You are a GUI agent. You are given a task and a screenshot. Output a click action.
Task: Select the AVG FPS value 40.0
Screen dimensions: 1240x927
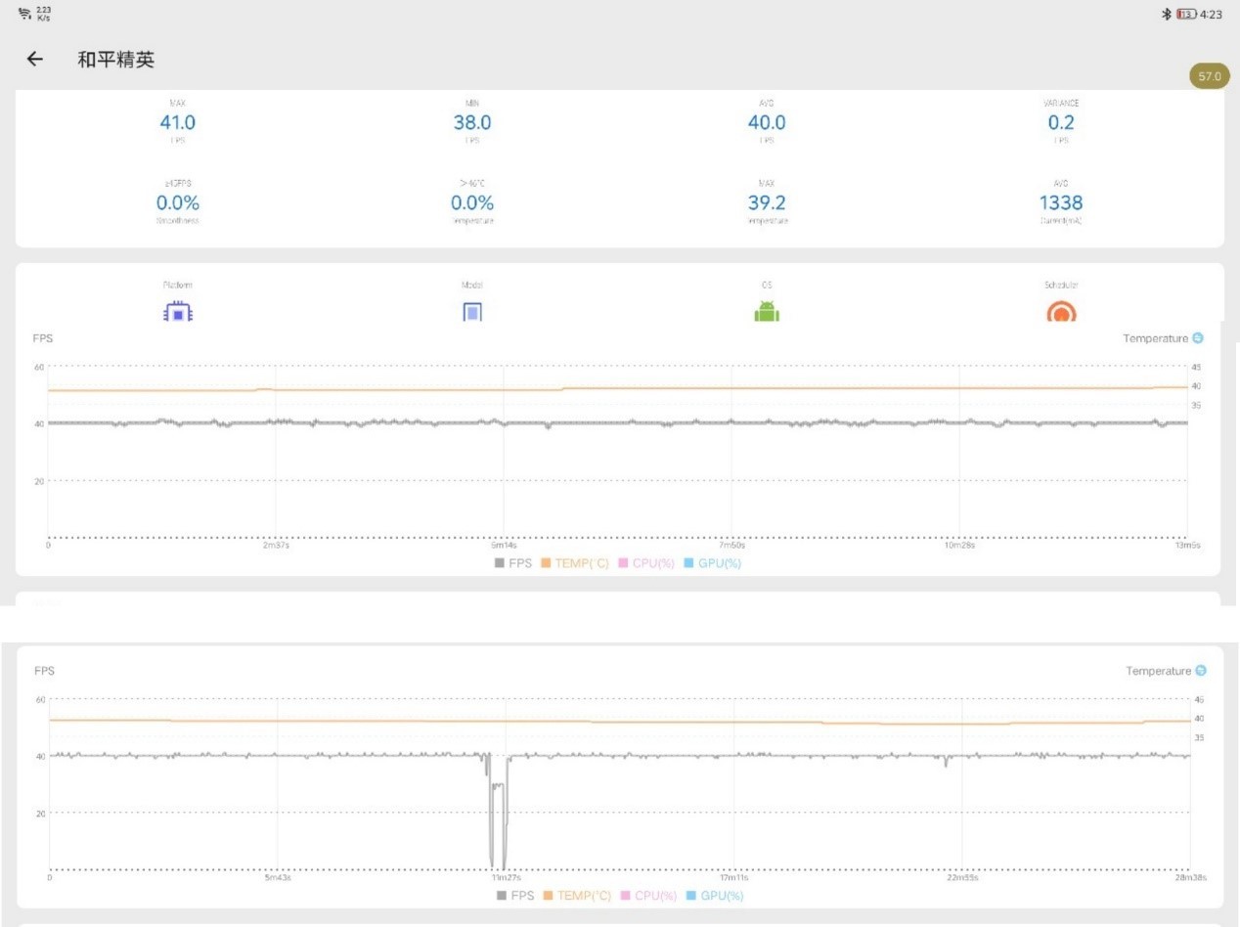click(767, 122)
